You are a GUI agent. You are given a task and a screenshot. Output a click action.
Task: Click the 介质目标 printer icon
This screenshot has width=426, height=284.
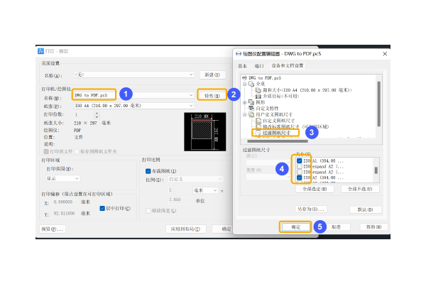[x=258, y=97]
